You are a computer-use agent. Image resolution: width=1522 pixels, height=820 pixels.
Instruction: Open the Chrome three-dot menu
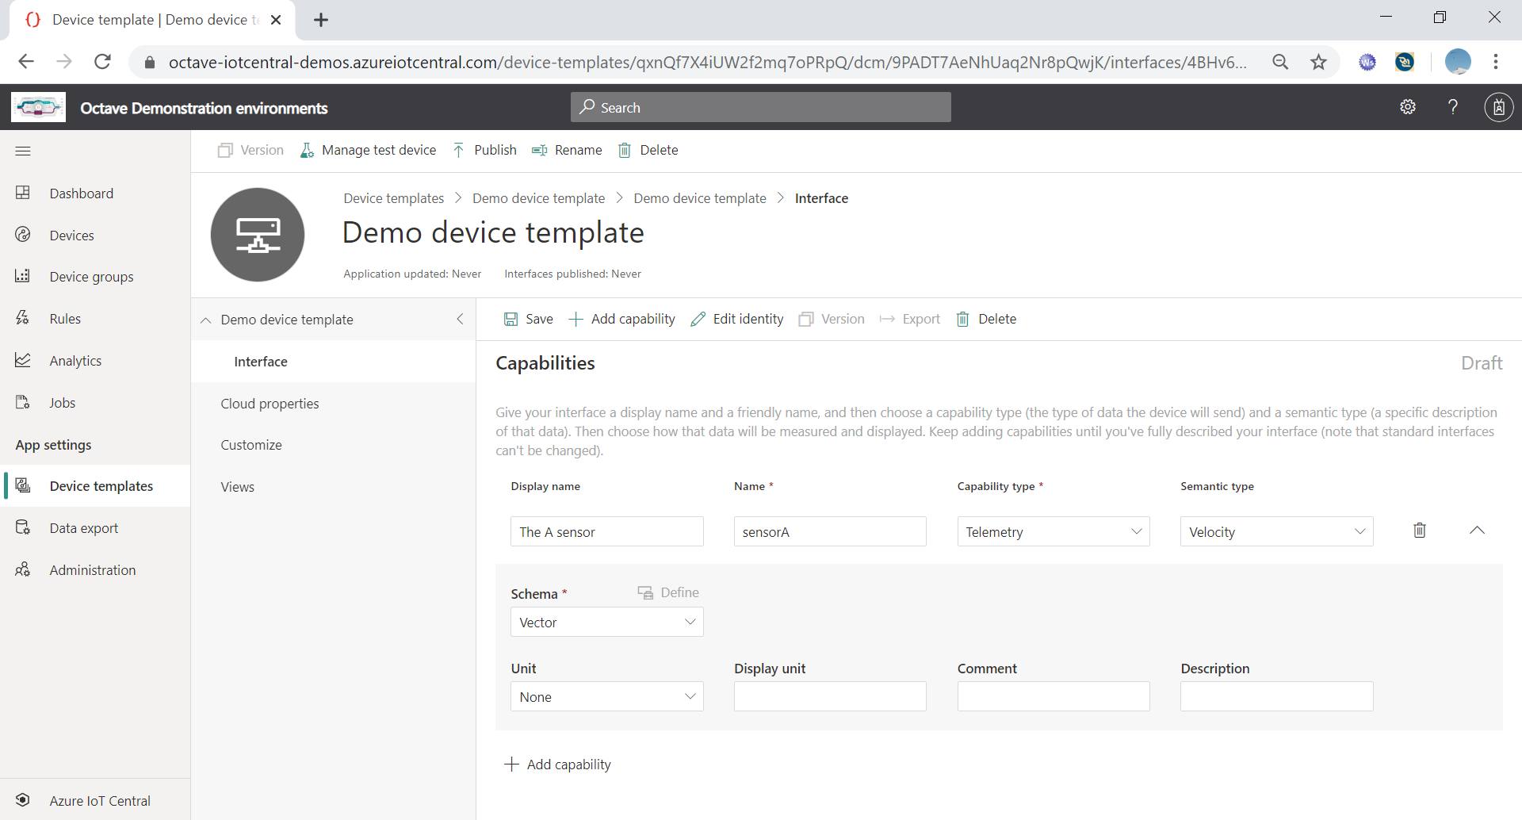coord(1496,62)
